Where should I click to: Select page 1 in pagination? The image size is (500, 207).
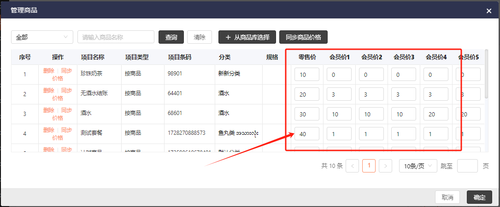click(369, 166)
